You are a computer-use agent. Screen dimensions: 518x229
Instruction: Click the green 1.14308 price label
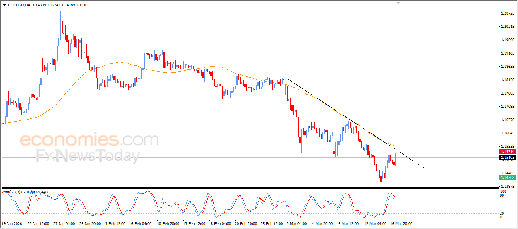507,178
